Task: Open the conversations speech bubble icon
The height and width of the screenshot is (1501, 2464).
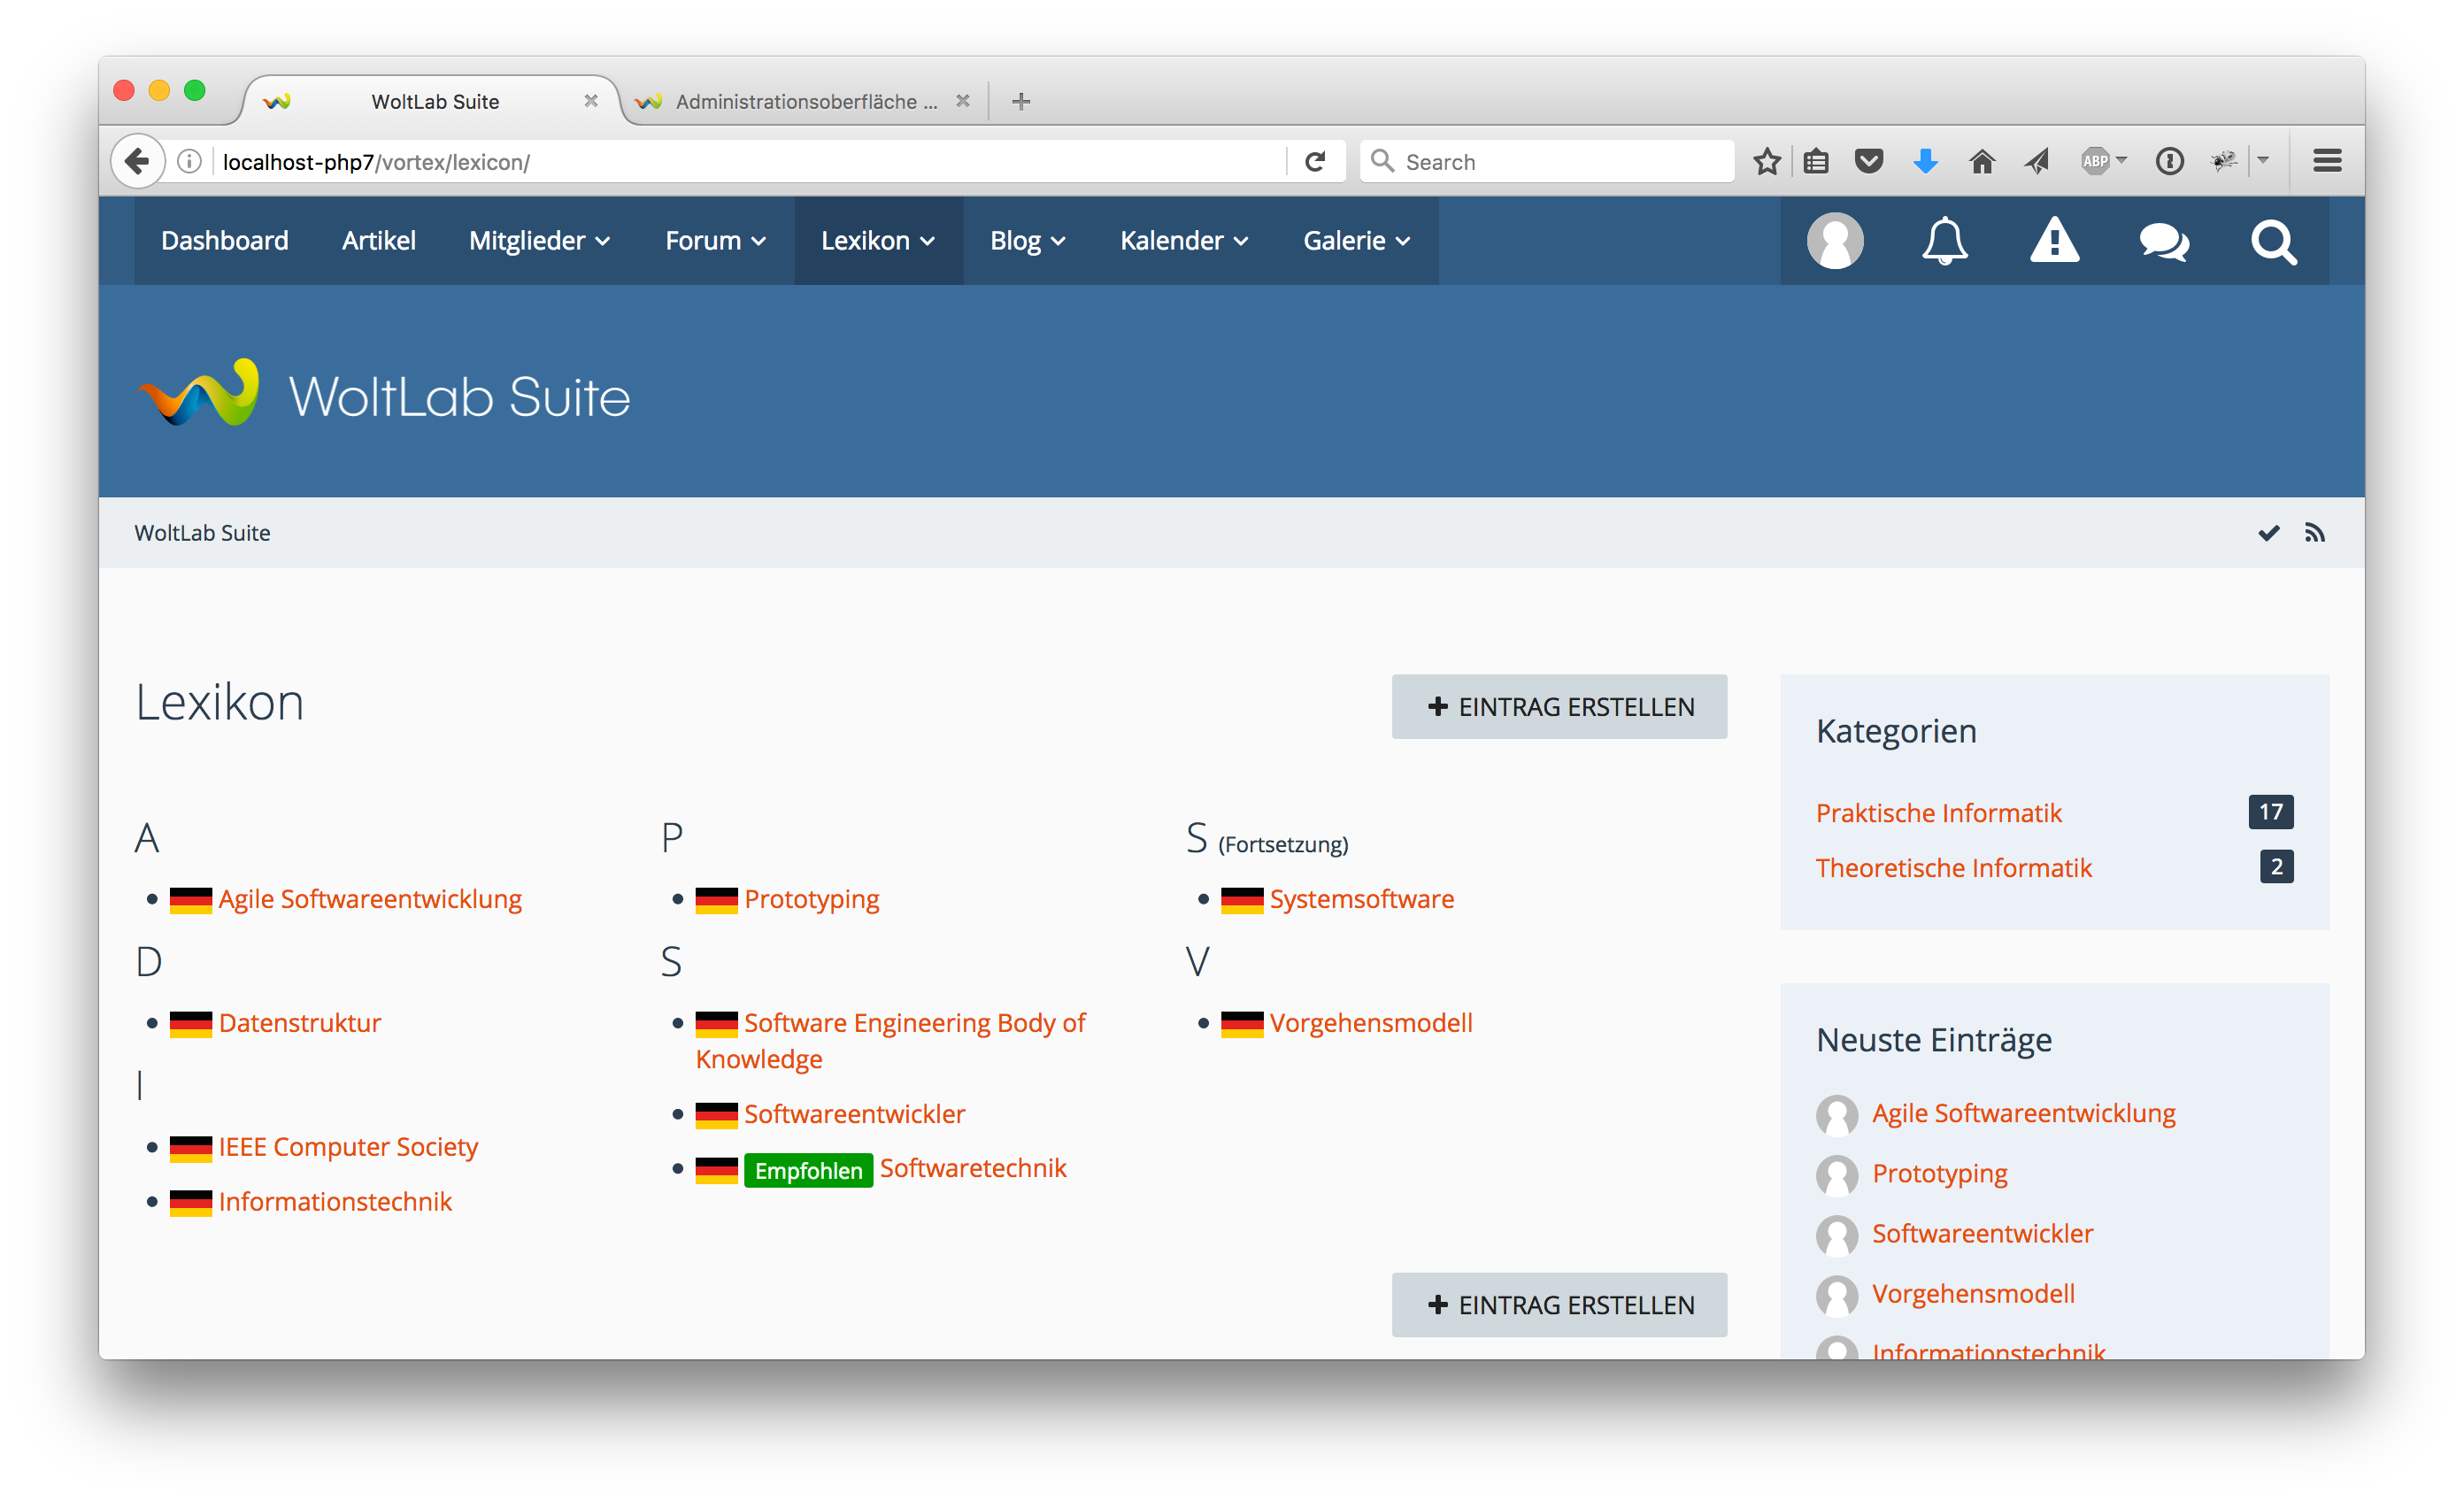Action: 2163,241
